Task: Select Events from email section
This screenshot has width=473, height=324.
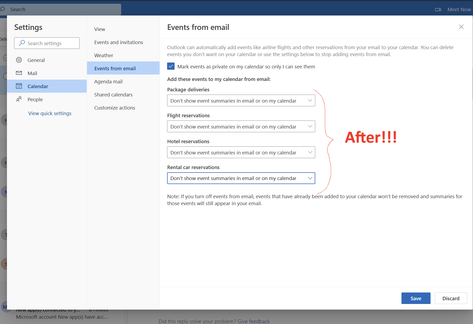Action: [x=123, y=68]
